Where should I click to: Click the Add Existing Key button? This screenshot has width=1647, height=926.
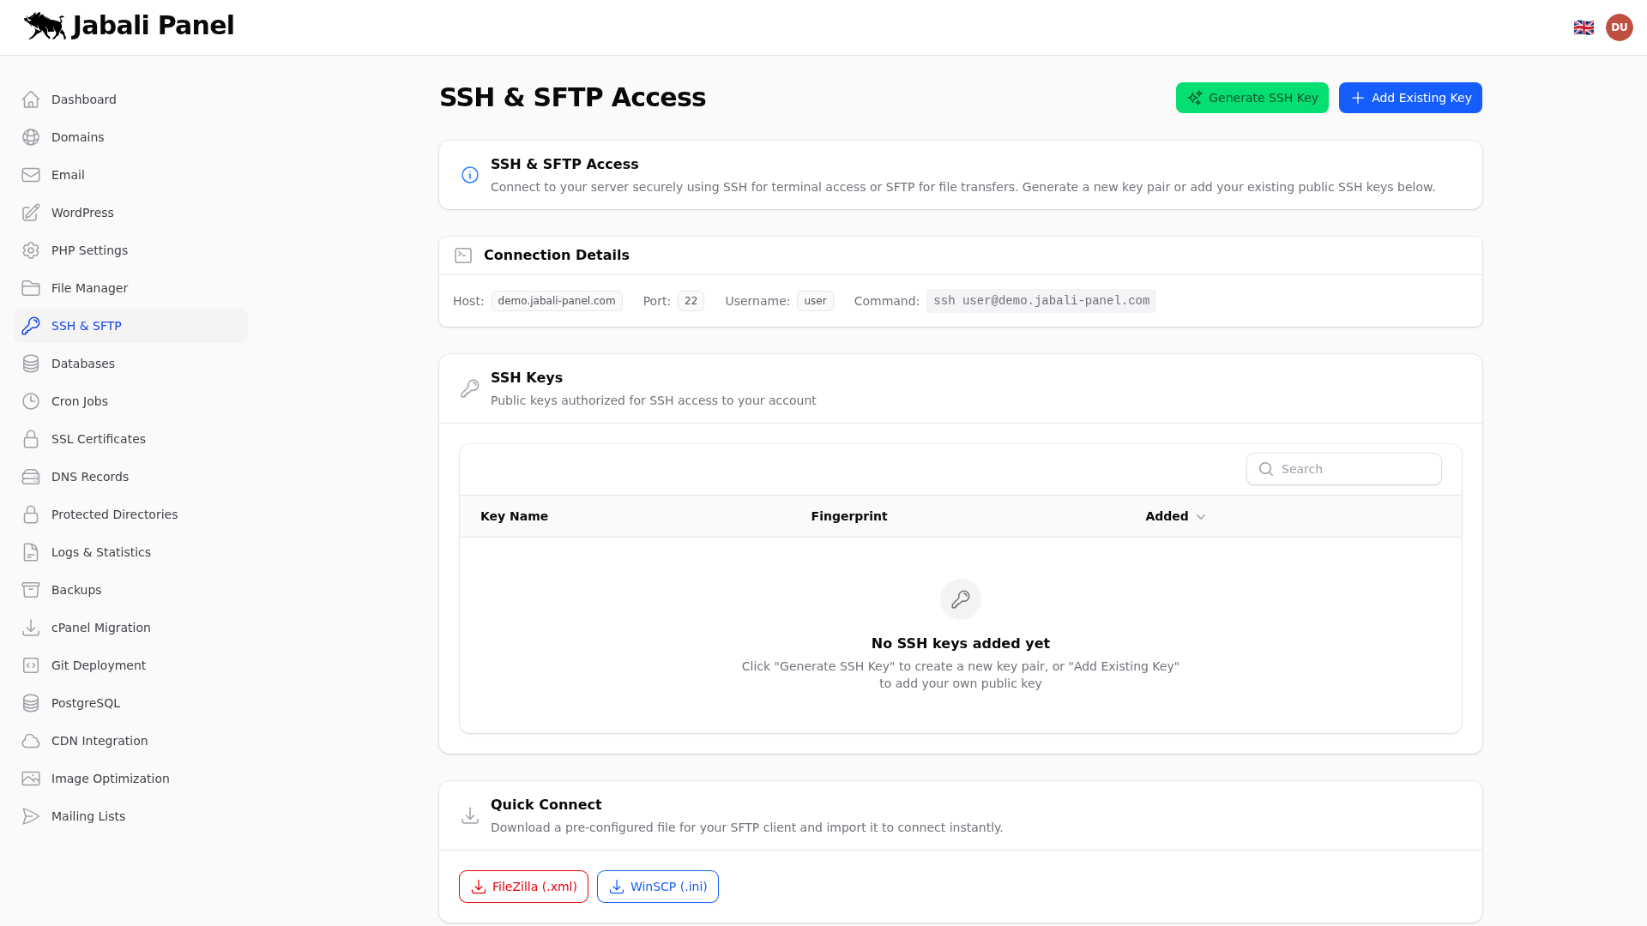point(1409,98)
